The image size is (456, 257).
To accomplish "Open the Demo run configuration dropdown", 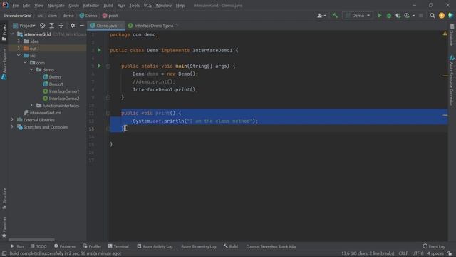I will [x=358, y=16].
